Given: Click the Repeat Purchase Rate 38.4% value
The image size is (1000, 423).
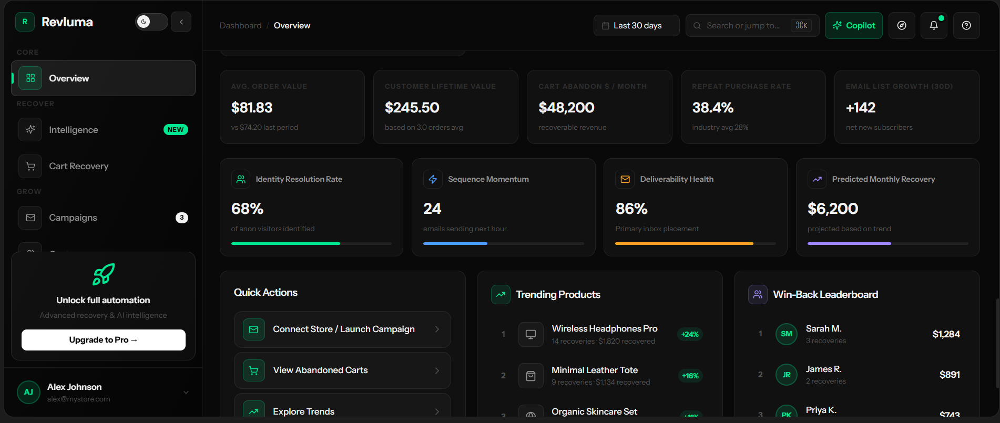Looking at the screenshot, I should click(712, 108).
